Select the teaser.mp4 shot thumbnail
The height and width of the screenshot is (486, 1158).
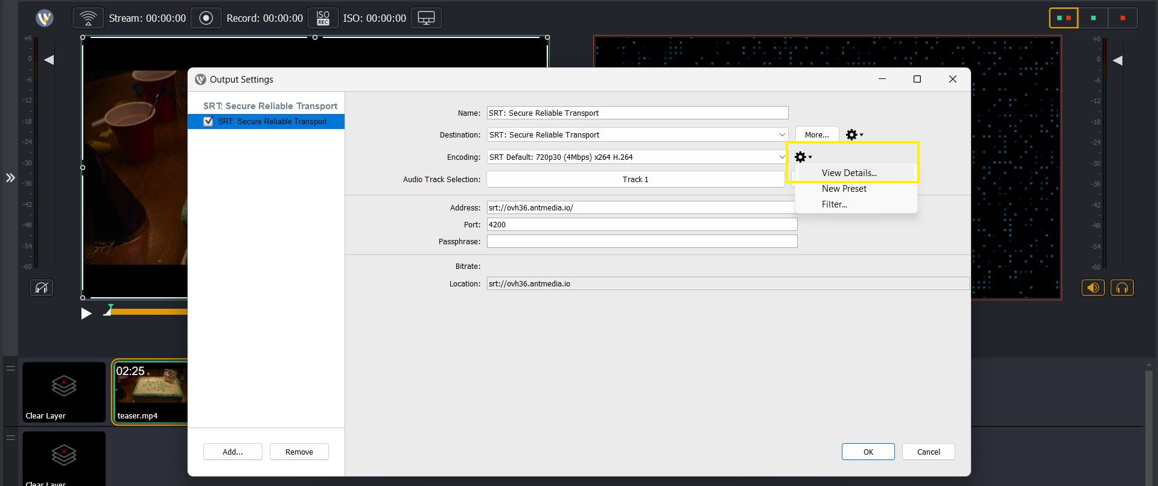click(151, 392)
